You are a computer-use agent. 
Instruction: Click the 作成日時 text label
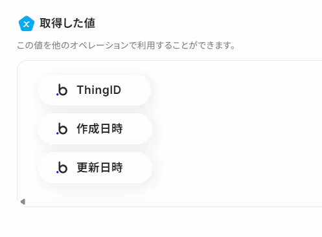pos(100,129)
